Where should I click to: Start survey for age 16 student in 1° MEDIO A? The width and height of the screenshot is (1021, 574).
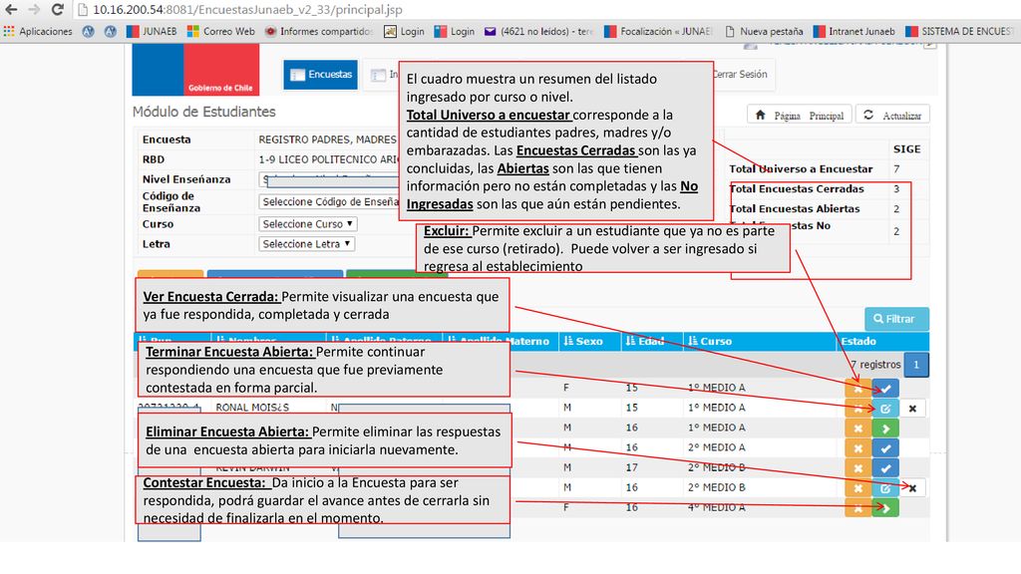coord(885,429)
